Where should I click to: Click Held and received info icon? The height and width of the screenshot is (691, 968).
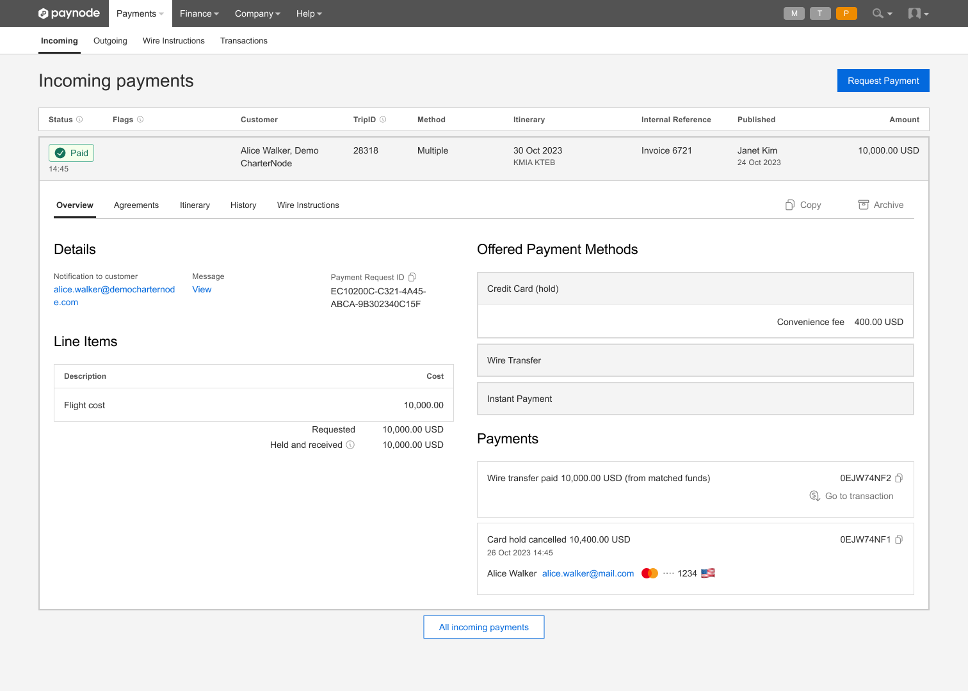pyautogui.click(x=350, y=445)
